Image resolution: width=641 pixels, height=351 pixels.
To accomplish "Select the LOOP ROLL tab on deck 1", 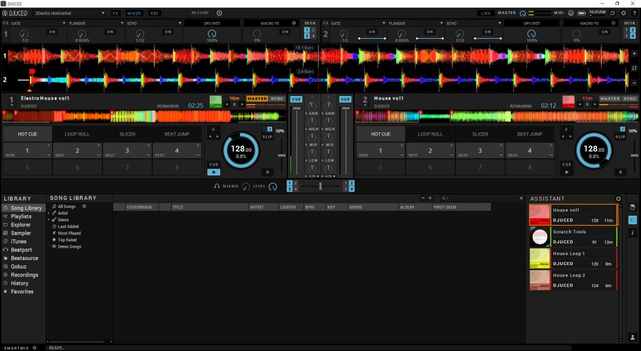I will pyautogui.click(x=77, y=134).
